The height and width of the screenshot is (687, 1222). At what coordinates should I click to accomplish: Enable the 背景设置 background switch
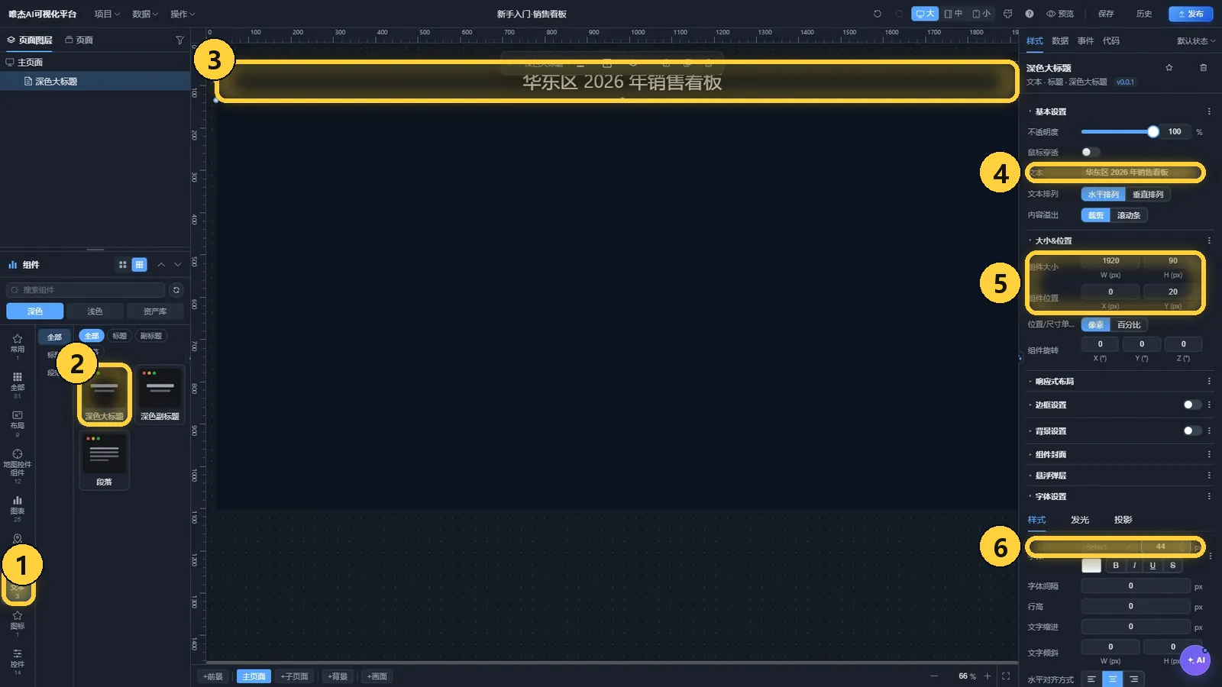(1192, 431)
